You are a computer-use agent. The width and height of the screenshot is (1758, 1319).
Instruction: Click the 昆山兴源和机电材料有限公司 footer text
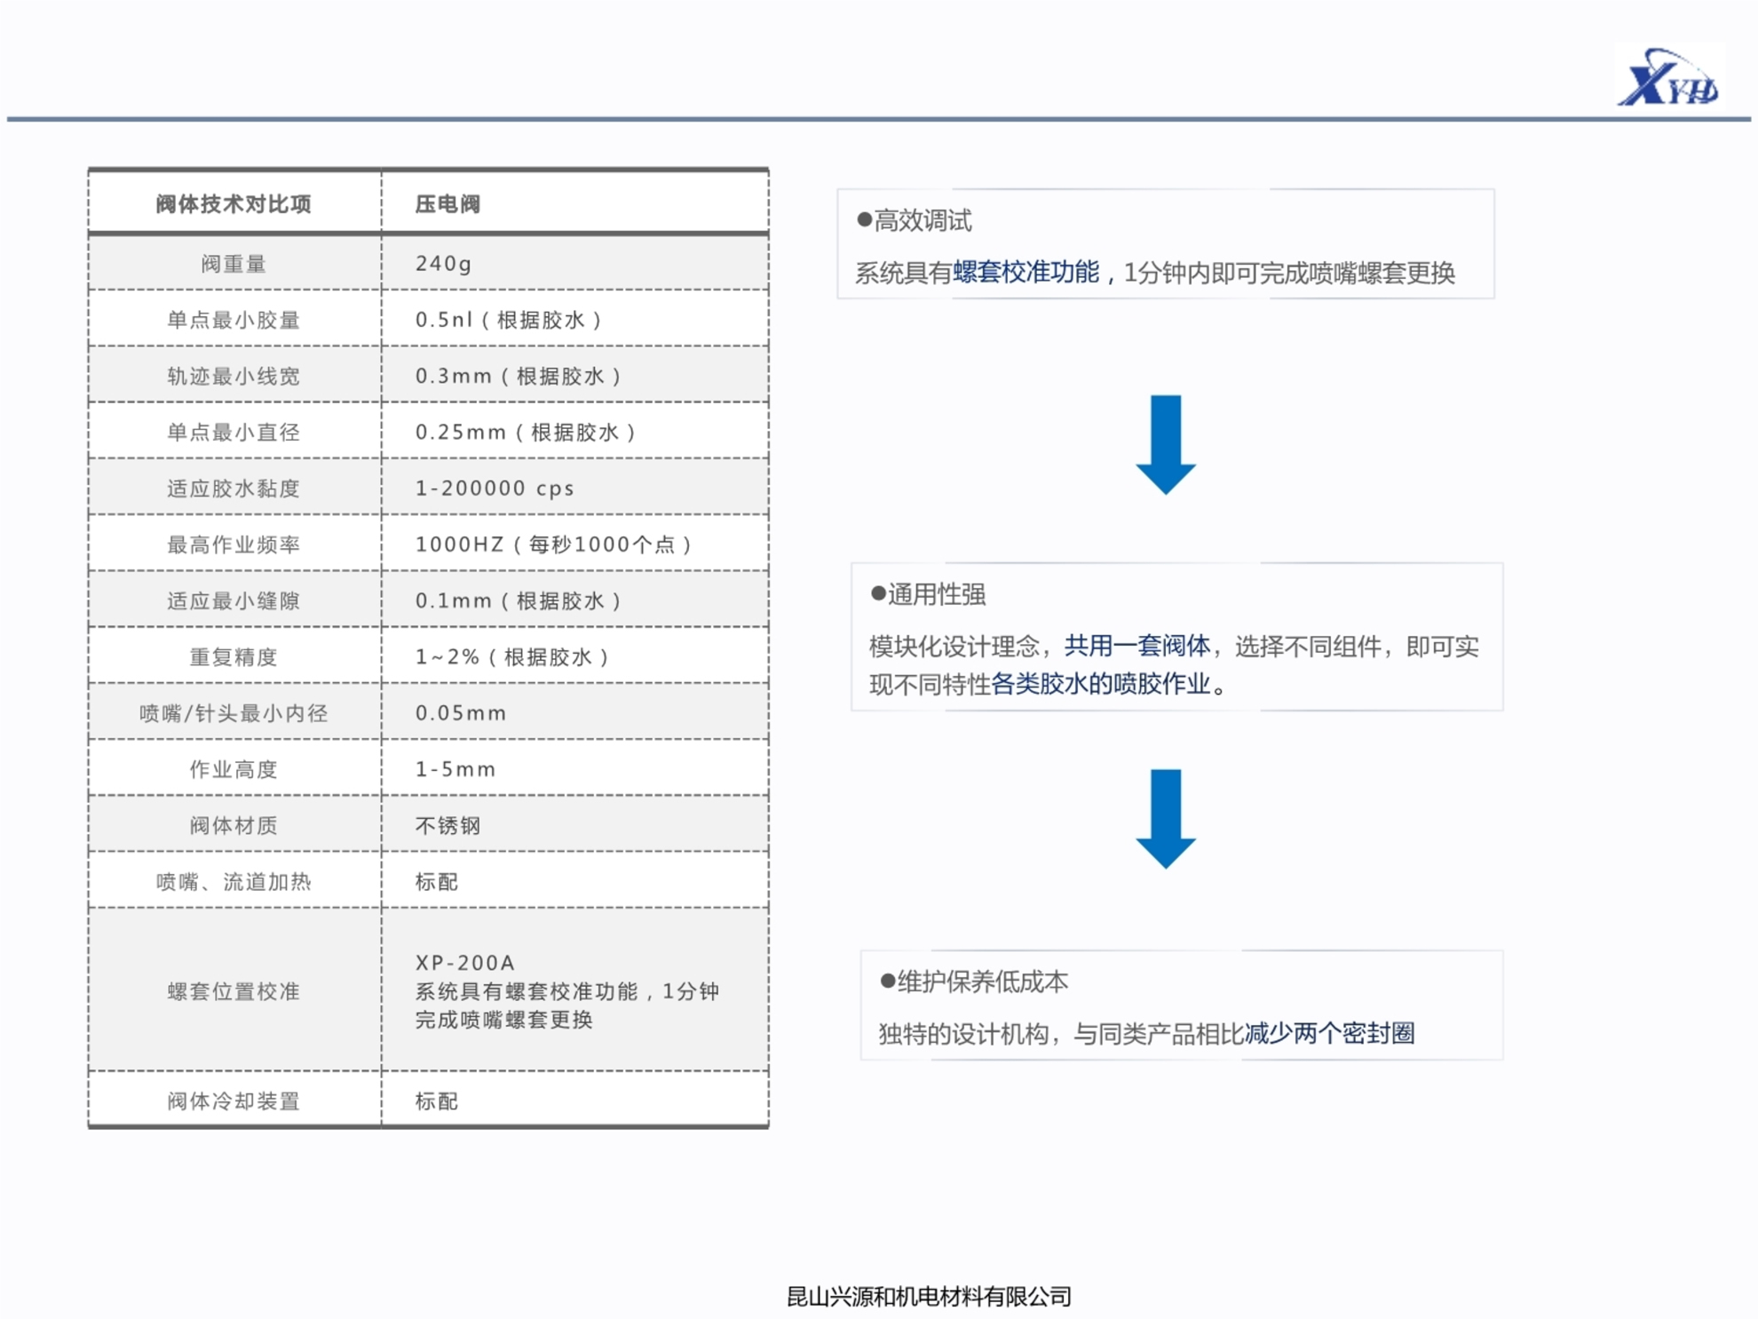coord(929,1297)
